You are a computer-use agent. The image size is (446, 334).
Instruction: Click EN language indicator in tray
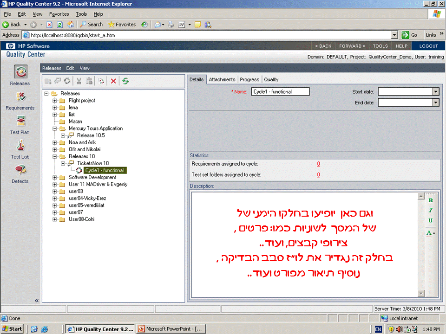tap(378, 329)
